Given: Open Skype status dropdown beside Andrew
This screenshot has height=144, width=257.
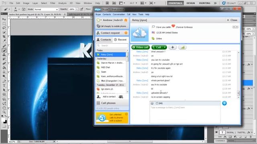Looking at the screenshot, I should click(99, 20).
